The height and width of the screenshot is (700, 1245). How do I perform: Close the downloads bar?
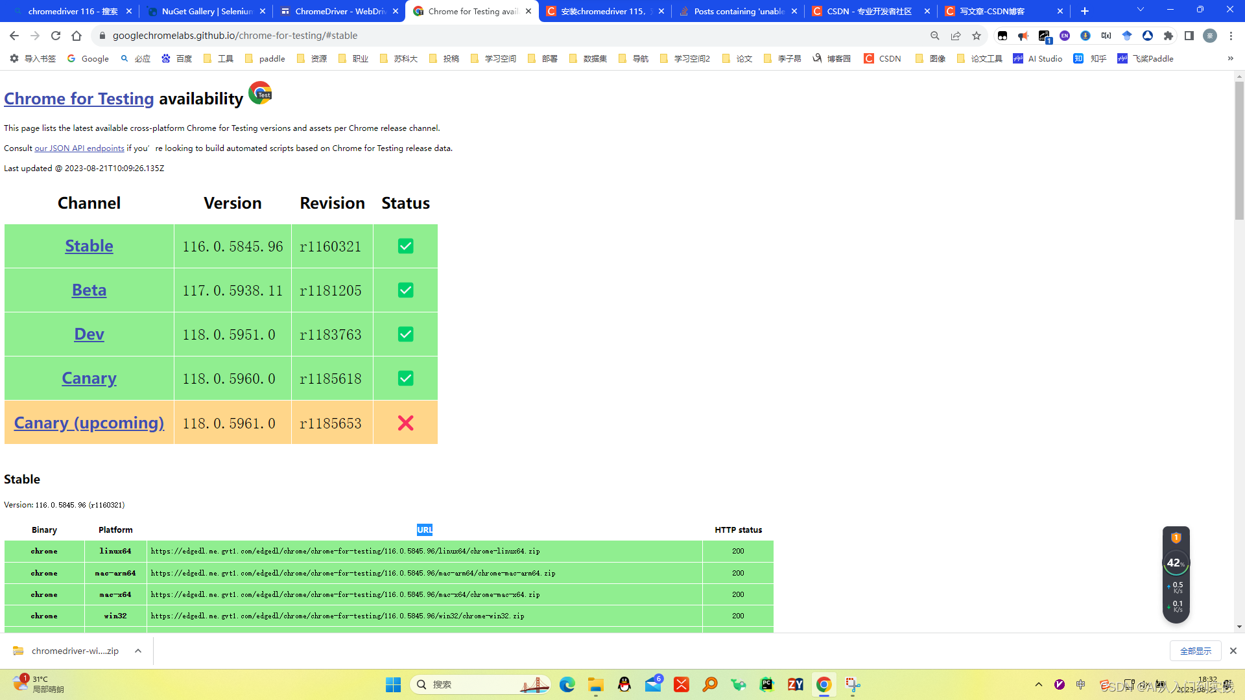(x=1233, y=651)
